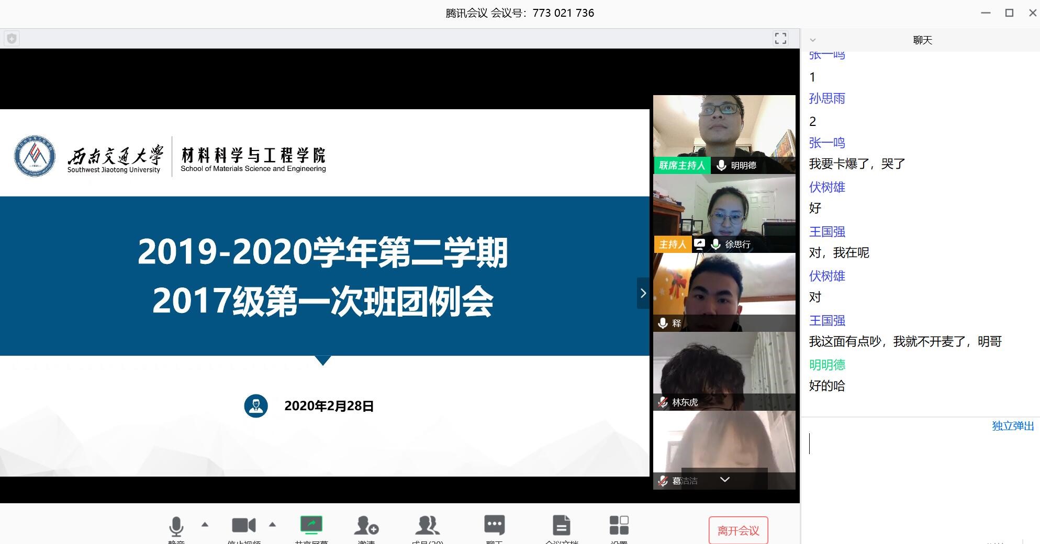Open video options arrow beside camera

(272, 524)
